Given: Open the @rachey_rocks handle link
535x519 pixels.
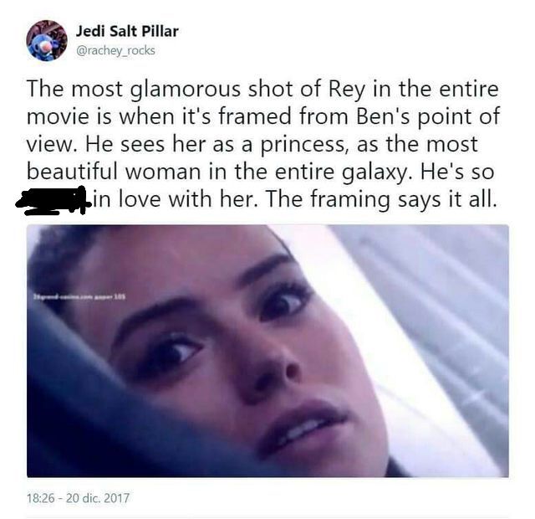Looking at the screenshot, I should pyautogui.click(x=115, y=50).
